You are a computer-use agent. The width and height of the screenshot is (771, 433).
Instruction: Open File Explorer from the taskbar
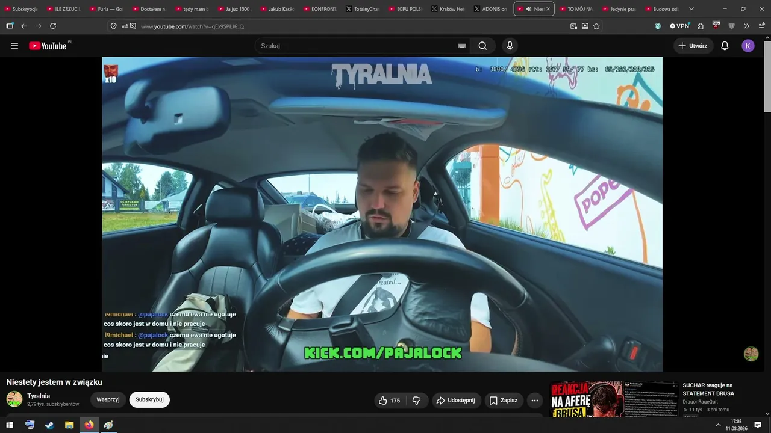pyautogui.click(x=69, y=425)
